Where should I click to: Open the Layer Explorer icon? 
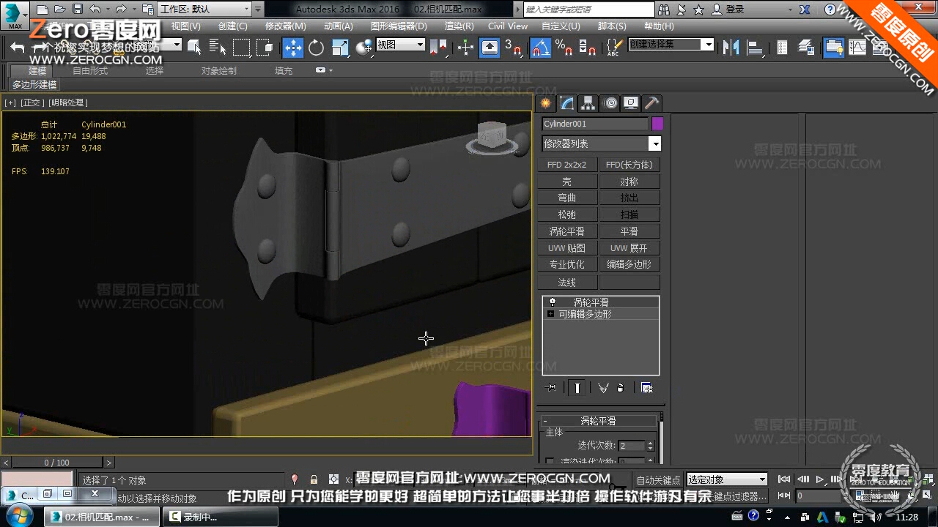click(806, 48)
